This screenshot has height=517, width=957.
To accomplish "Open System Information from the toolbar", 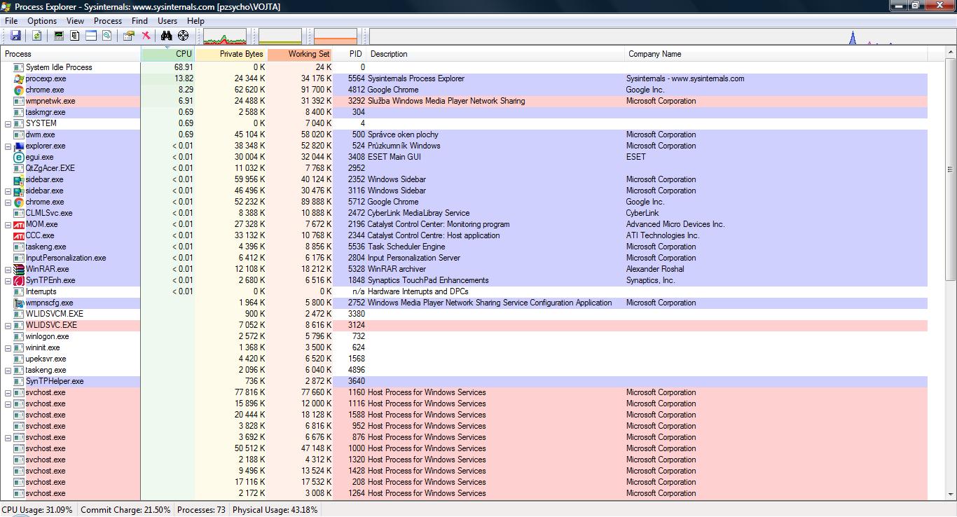I will (59, 36).
